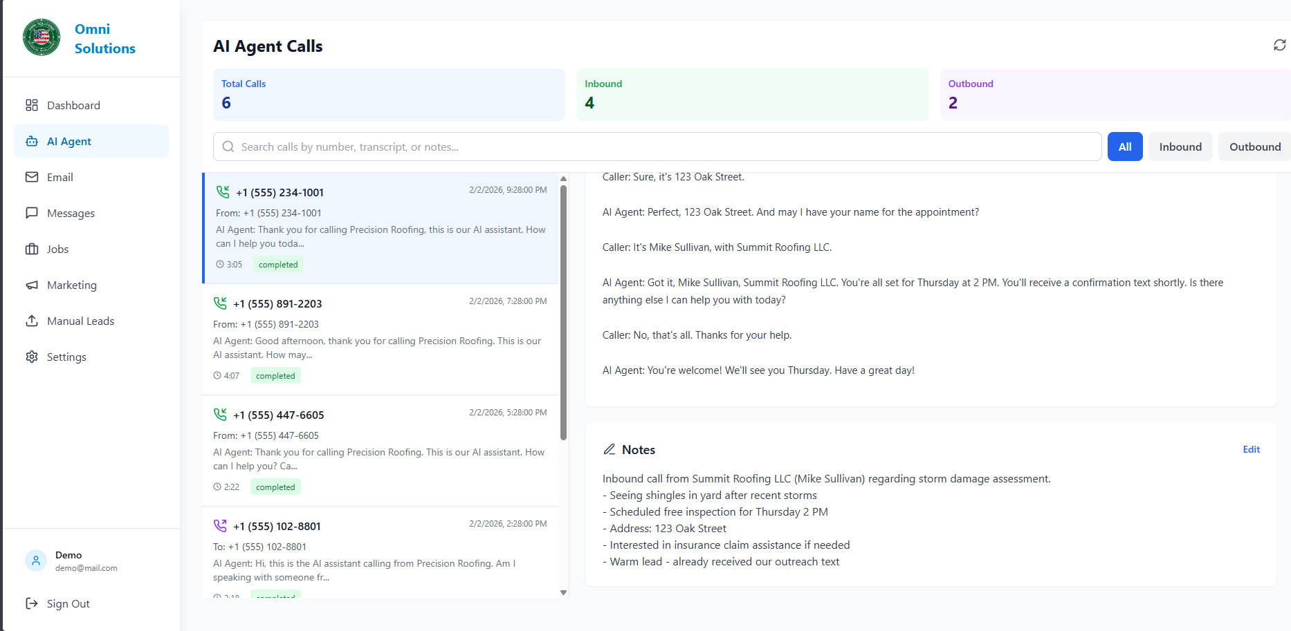1291x631 pixels.
Task: Open the Marketing megaphone icon
Action: 32,285
